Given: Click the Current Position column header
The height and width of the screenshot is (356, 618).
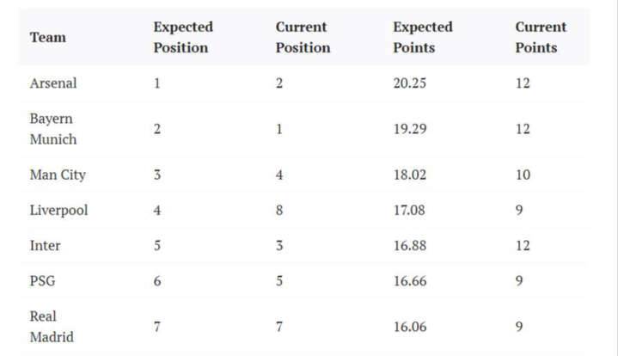Looking at the screenshot, I should point(303,38).
